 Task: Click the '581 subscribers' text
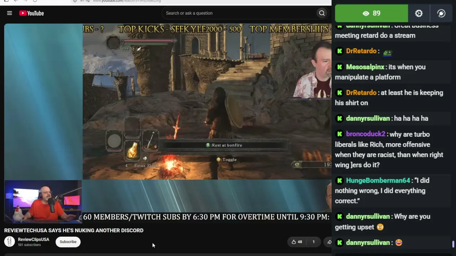[29, 245]
